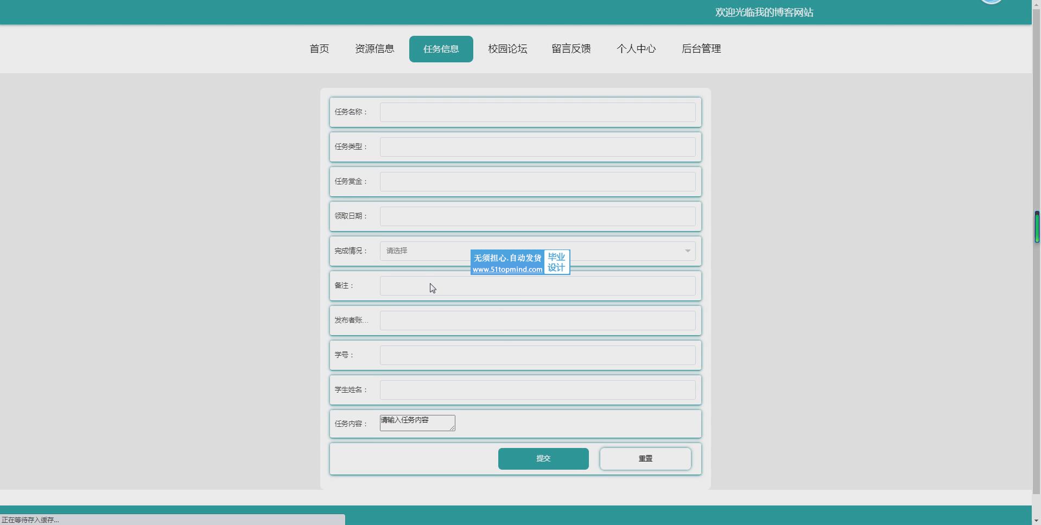This screenshot has height=525, width=1041.
Task: Navigate to 留言反馈 feedback page
Action: tap(571, 49)
